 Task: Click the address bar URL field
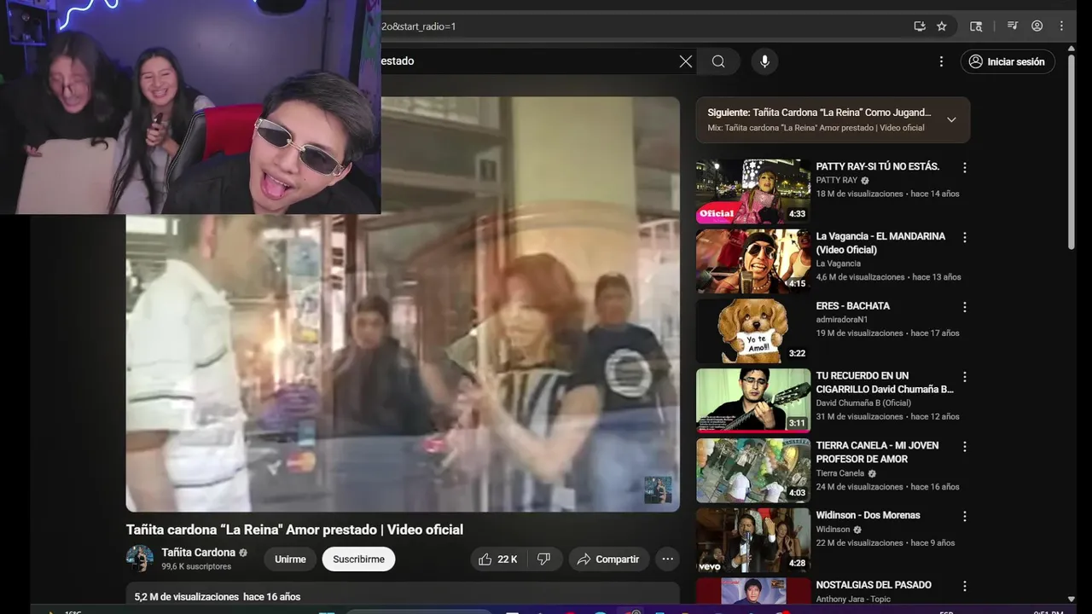(640, 26)
